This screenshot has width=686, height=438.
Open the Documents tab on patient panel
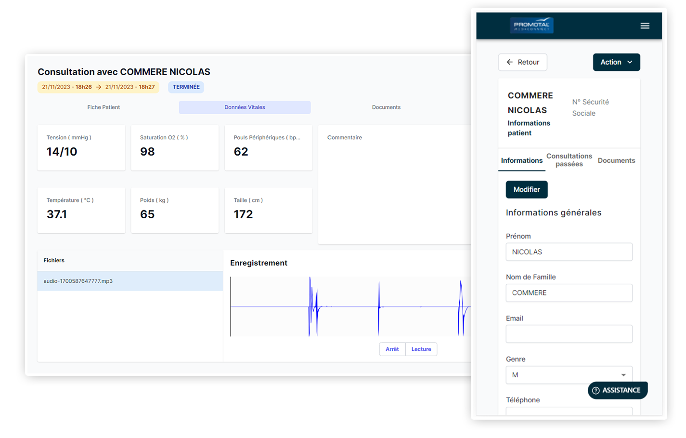(x=616, y=160)
